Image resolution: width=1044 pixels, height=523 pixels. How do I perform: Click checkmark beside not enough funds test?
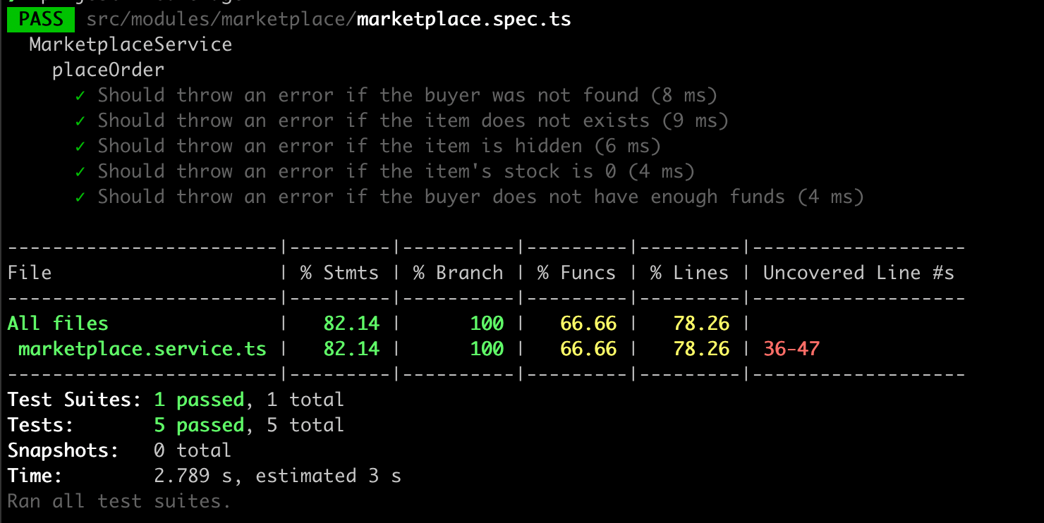click(x=80, y=197)
